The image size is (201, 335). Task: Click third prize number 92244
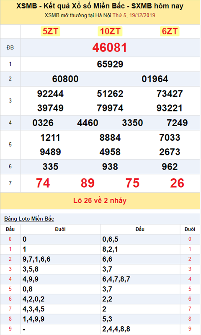(x=50, y=93)
